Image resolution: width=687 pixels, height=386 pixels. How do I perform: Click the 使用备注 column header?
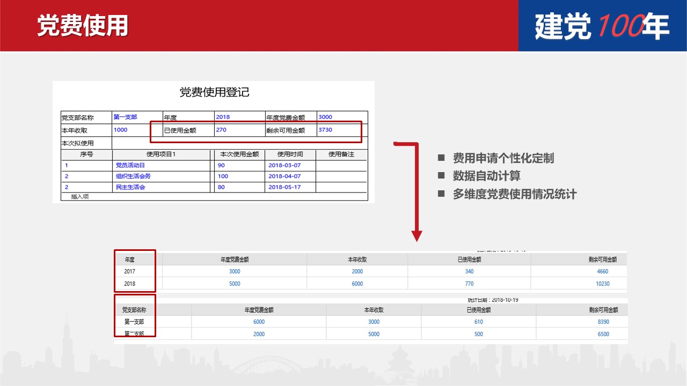click(x=341, y=154)
